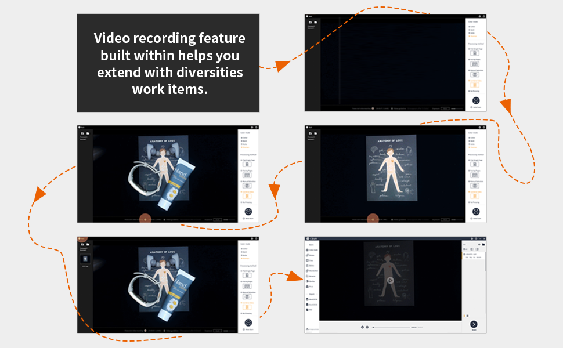Open Exposure dropdown in poster-only window
Screen dimensions: 563x348
pyautogui.click(x=445, y=220)
